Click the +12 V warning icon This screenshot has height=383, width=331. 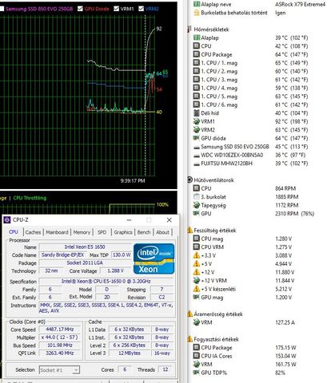click(x=197, y=272)
